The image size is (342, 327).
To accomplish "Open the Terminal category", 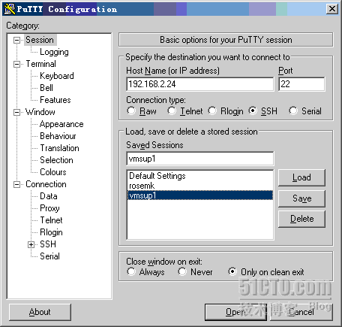I will coord(41,64).
